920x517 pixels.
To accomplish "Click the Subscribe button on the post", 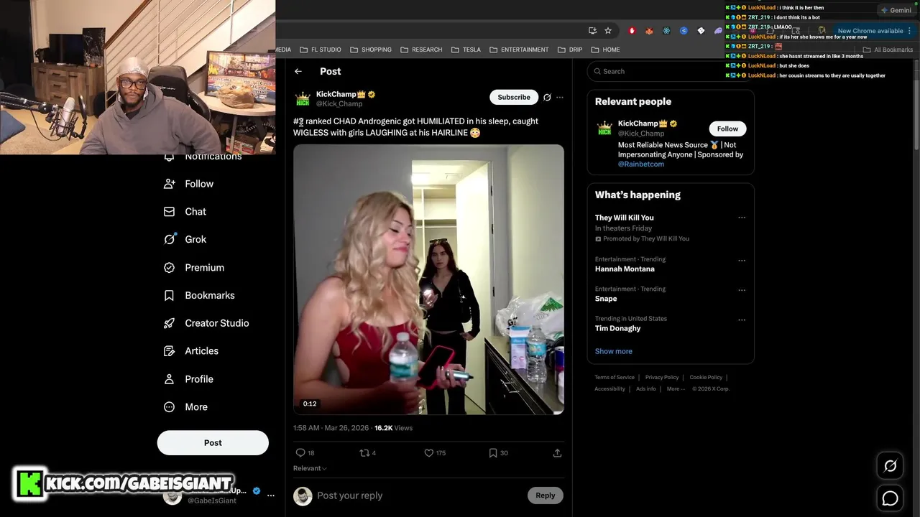I will (x=514, y=97).
